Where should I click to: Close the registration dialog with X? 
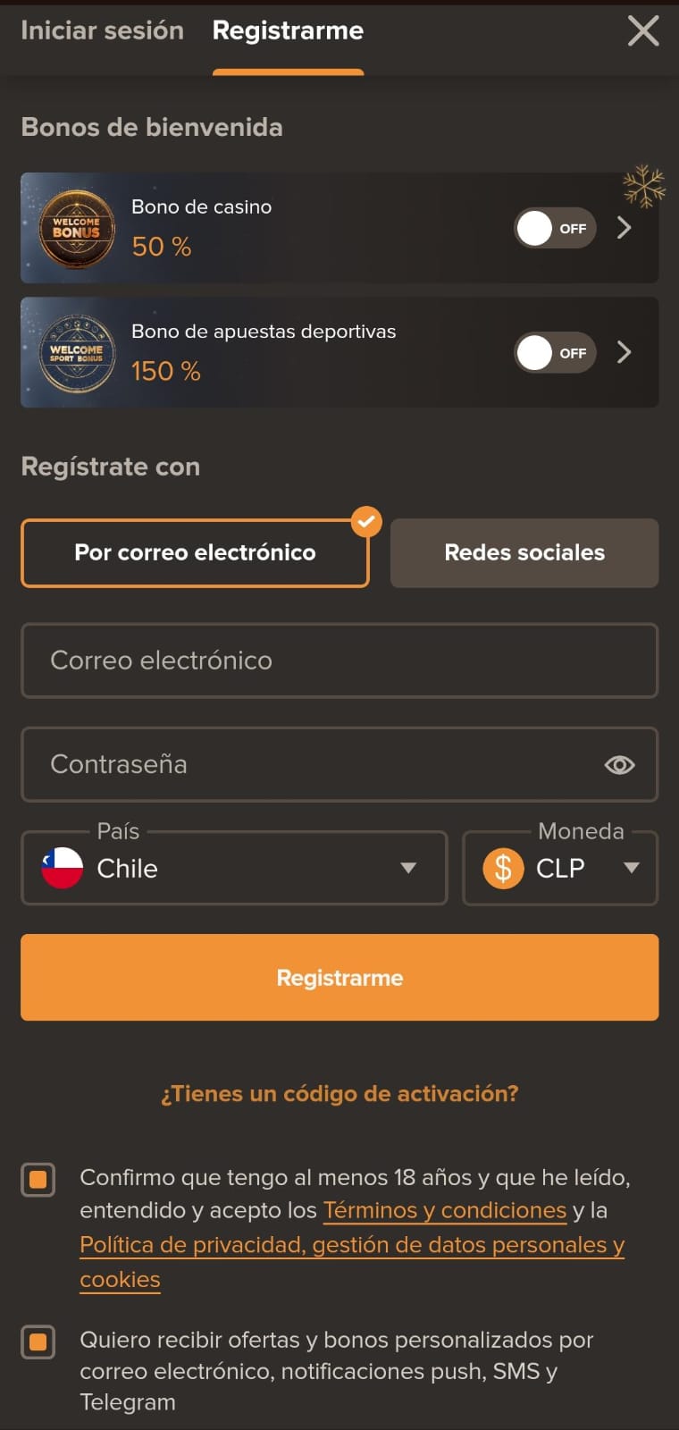point(643,31)
